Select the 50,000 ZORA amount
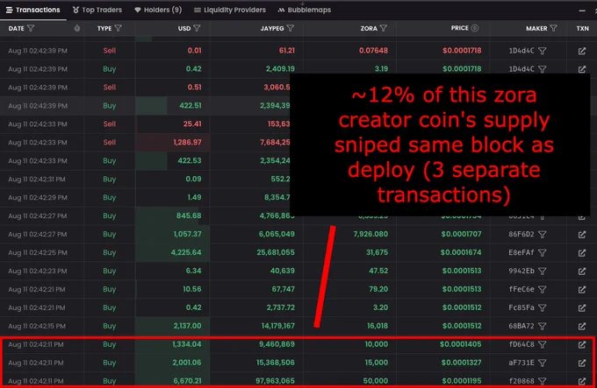The height and width of the screenshot is (388, 597). [376, 381]
